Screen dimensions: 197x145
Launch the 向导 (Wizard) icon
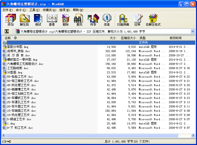(x=93, y=20)
